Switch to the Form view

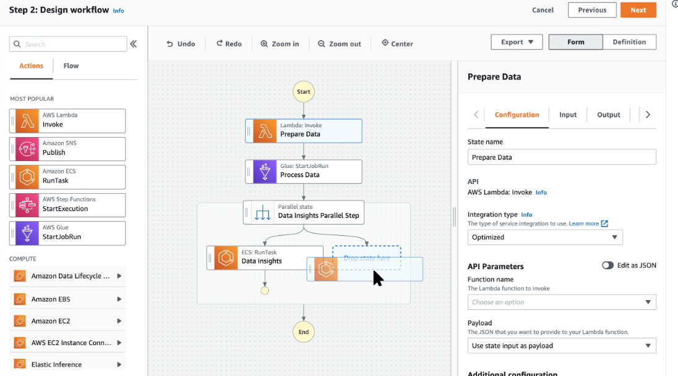tap(575, 42)
